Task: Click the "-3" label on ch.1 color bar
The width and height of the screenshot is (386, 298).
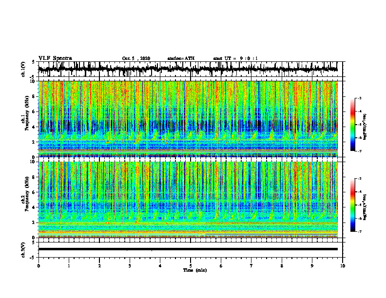Action: pyautogui.click(x=360, y=98)
